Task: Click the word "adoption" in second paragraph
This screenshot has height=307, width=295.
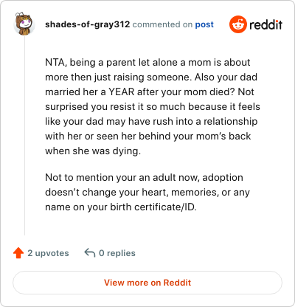Action: click(223, 178)
